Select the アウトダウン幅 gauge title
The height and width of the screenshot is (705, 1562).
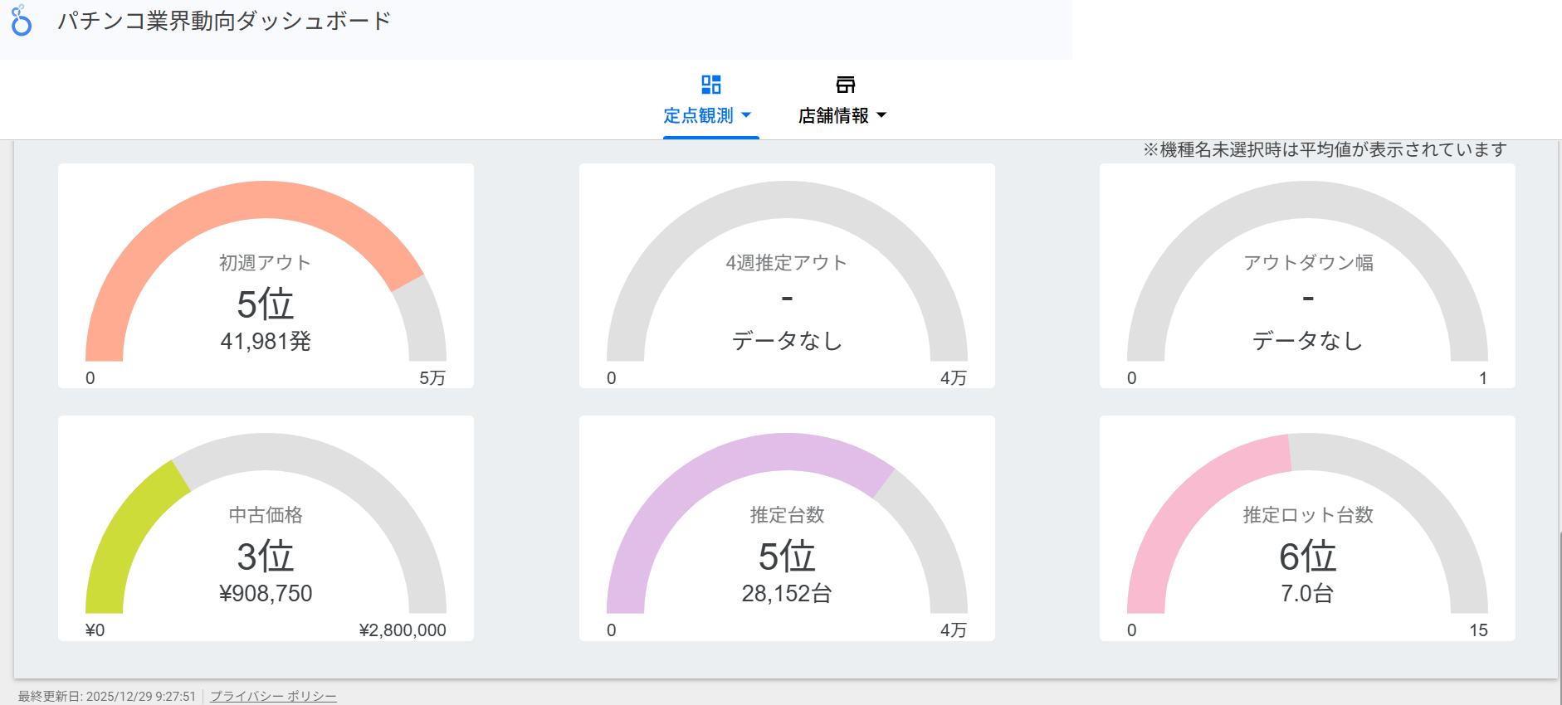(x=1307, y=263)
